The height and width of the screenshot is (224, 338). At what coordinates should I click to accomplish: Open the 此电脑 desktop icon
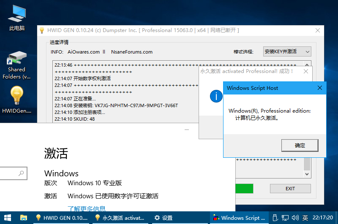[x=17, y=18]
